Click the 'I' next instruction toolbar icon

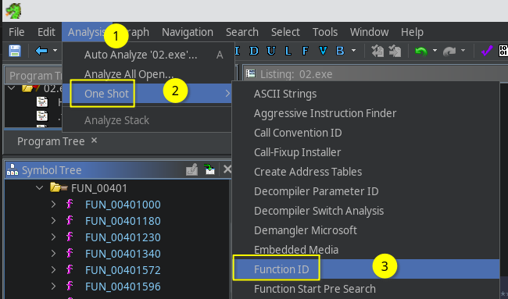pyautogui.click(x=237, y=51)
